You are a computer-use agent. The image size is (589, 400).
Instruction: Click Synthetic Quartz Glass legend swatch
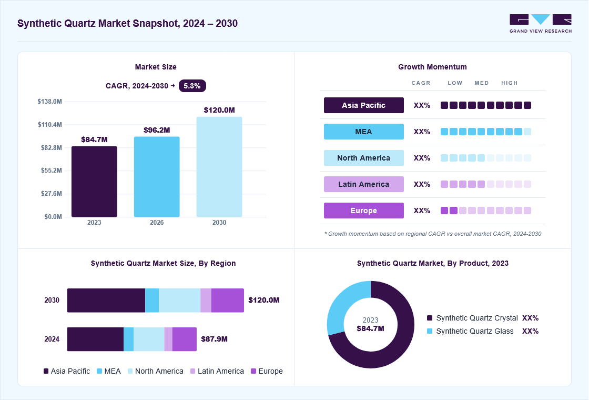click(x=430, y=331)
